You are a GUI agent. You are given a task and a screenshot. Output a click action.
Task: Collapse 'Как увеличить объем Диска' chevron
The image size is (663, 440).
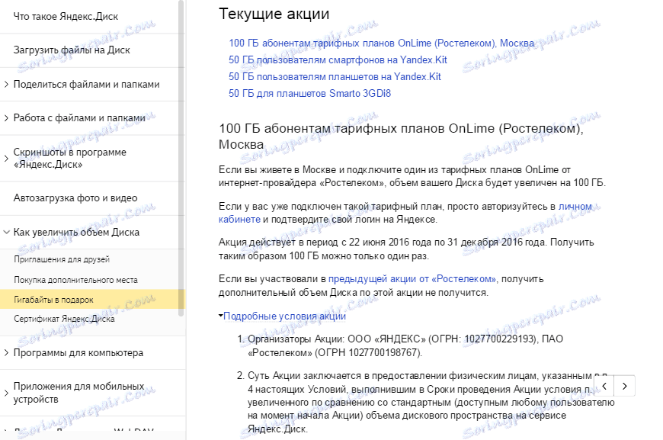[6, 233]
